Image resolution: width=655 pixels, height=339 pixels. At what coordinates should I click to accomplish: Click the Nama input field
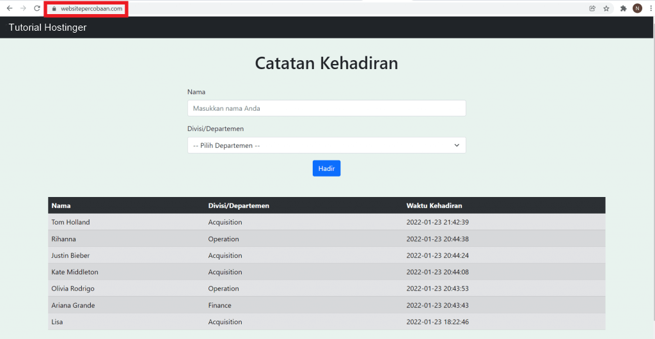pos(326,108)
